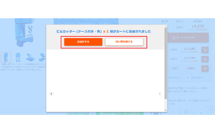
Task: Click the plus icon to increase quantity
Action: (x=187, y=77)
